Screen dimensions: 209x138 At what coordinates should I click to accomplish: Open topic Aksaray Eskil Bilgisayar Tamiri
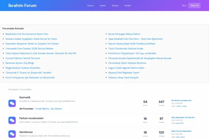(x=124, y=73)
